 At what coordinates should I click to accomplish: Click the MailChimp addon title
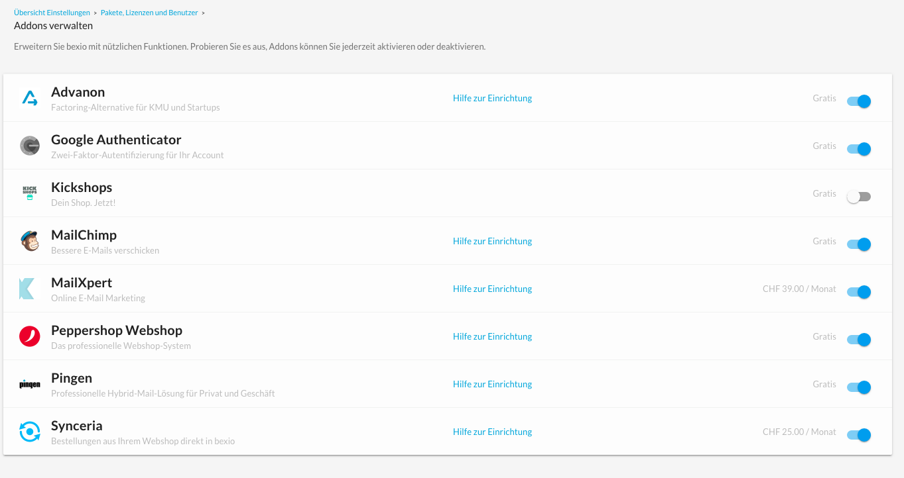tap(84, 235)
